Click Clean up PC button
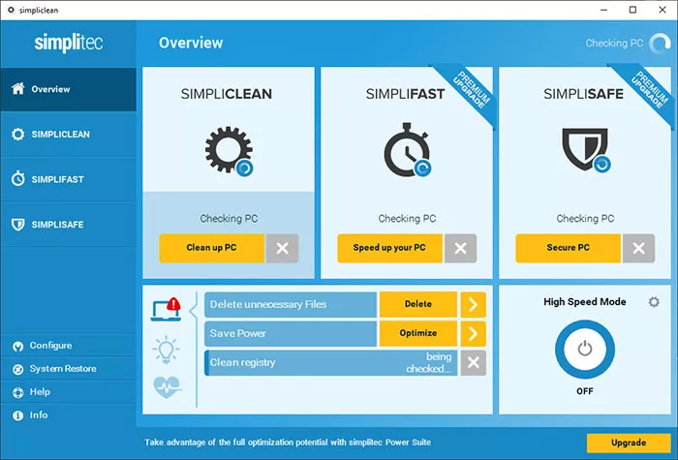 pyautogui.click(x=211, y=248)
